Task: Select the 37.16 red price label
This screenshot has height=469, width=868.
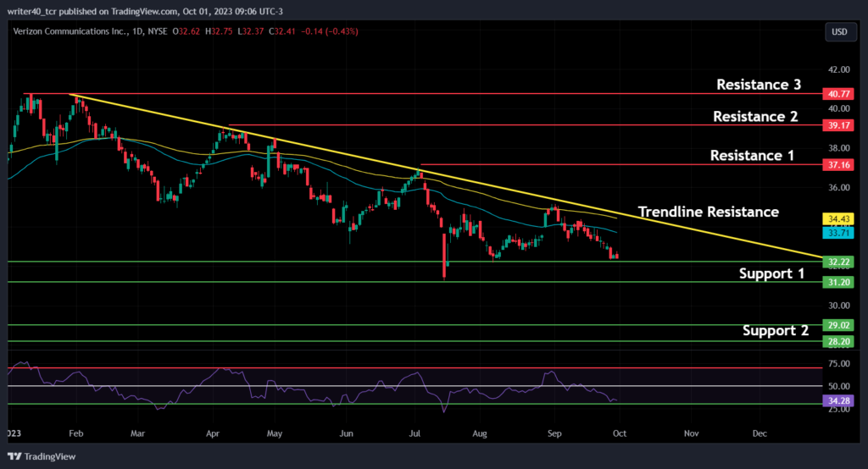Action: tap(838, 165)
